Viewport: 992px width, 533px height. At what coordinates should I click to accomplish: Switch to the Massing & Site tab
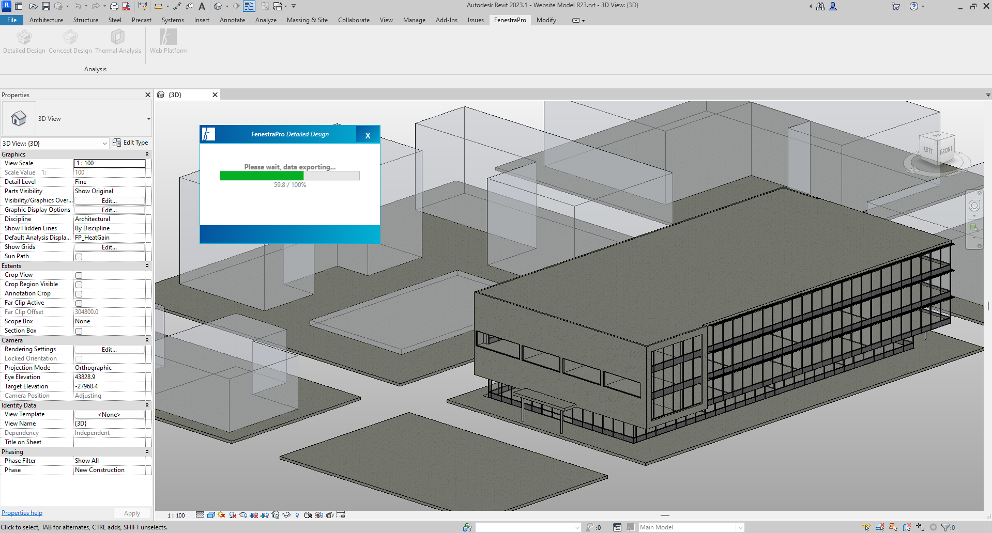coord(307,20)
